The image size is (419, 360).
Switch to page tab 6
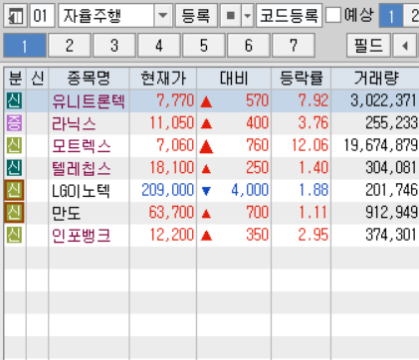[249, 46]
